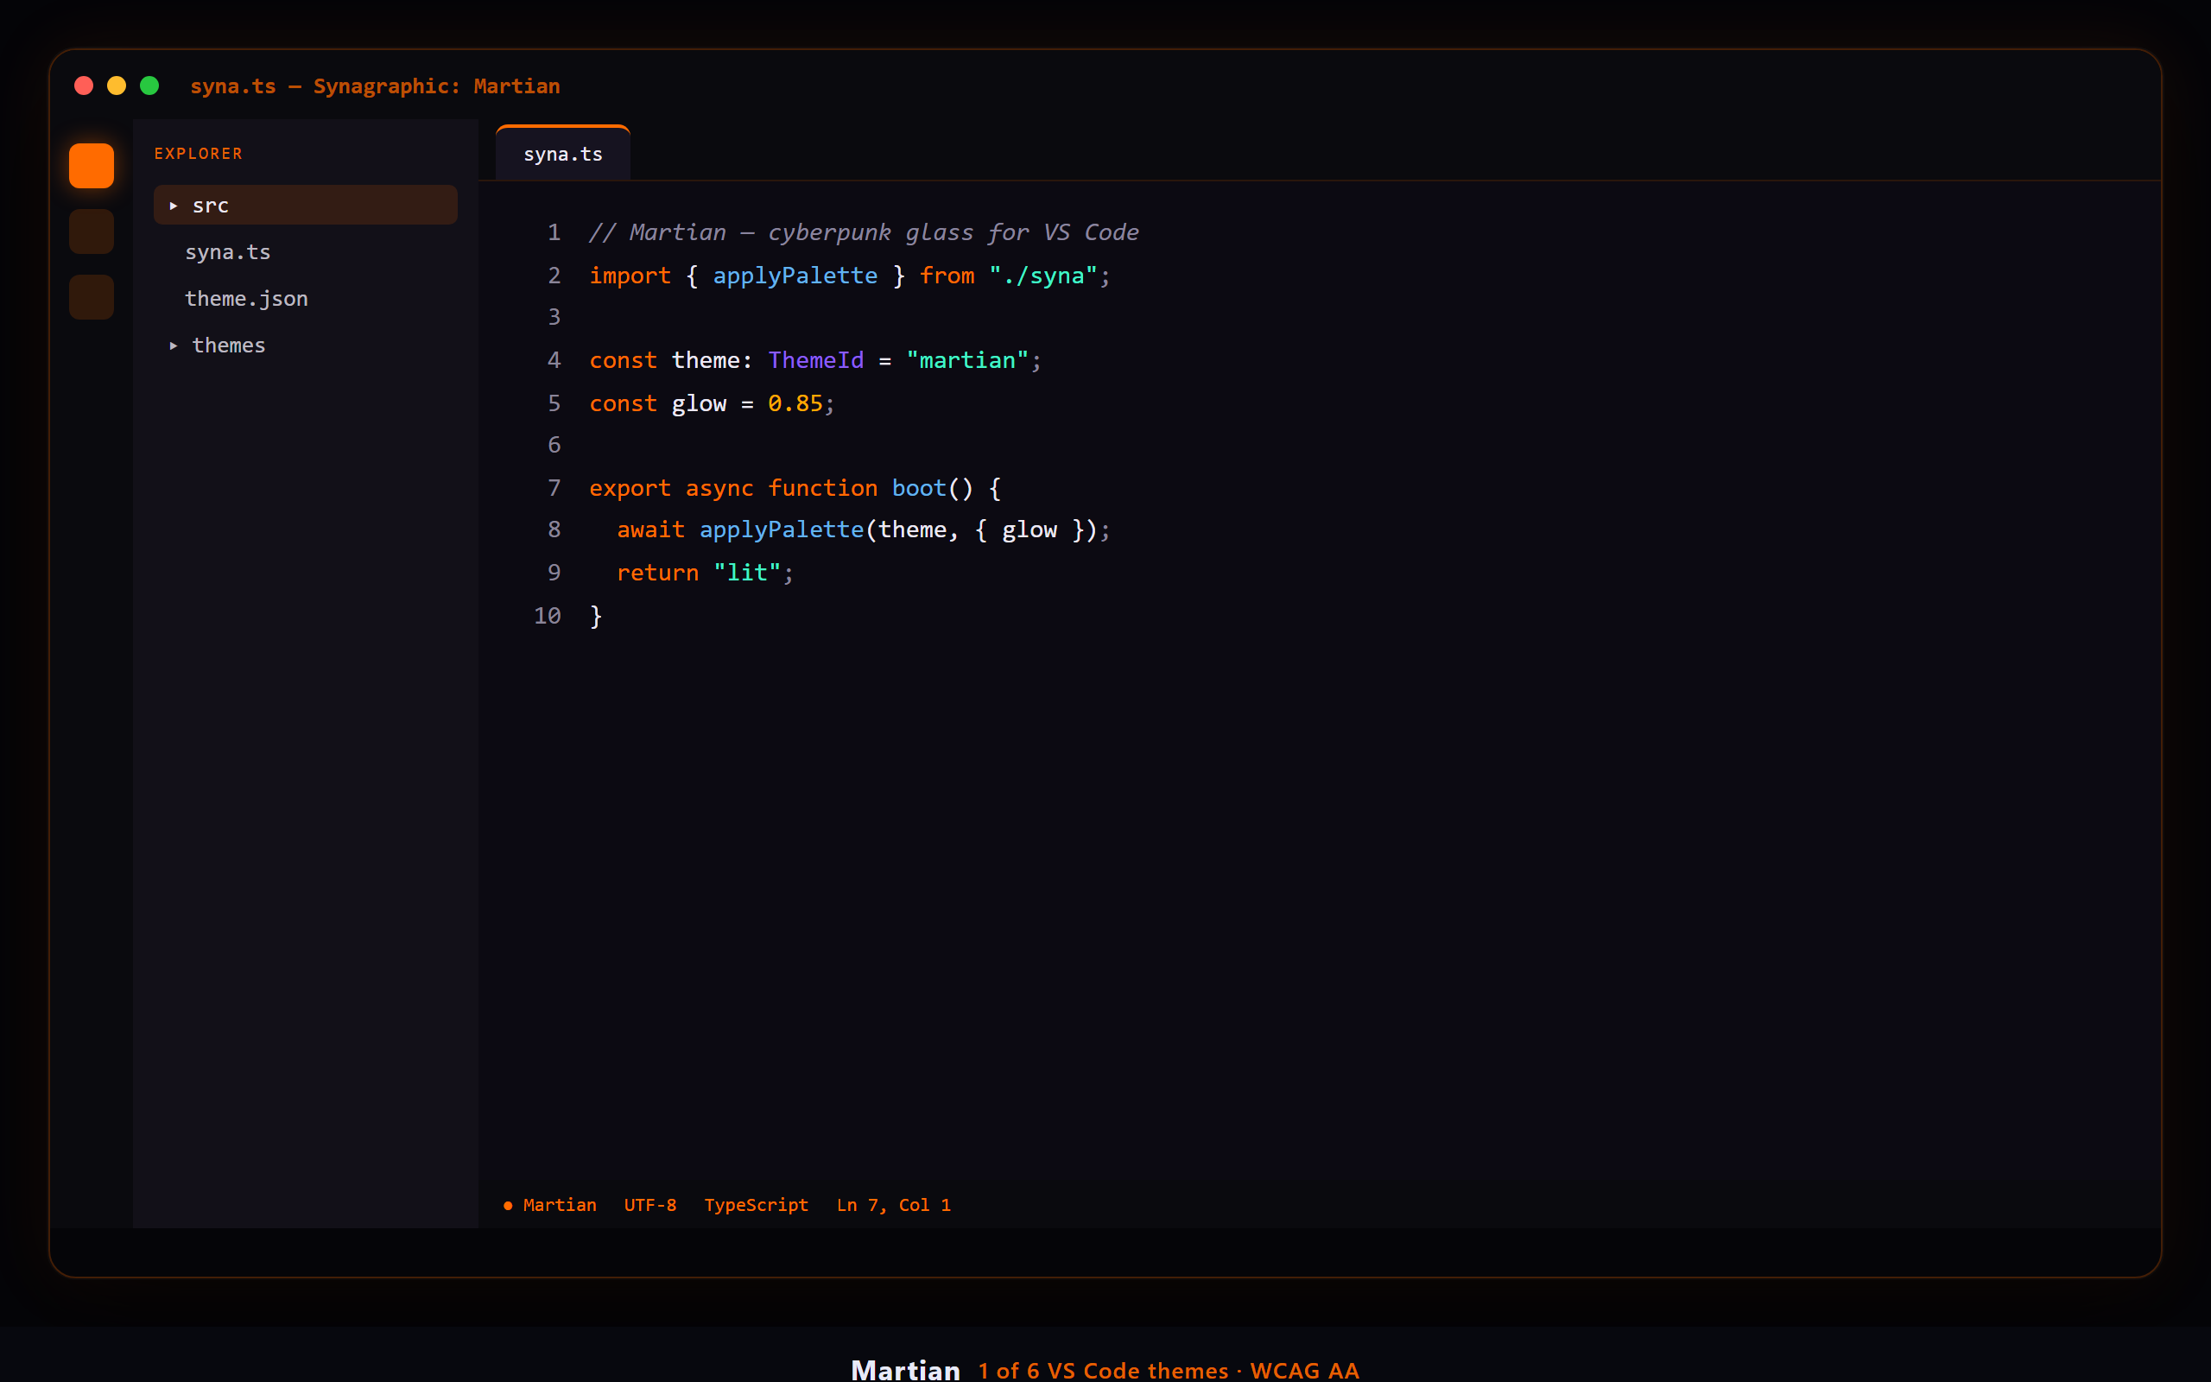Click the number 0.85 on line 5
2211x1382 pixels.
point(795,403)
